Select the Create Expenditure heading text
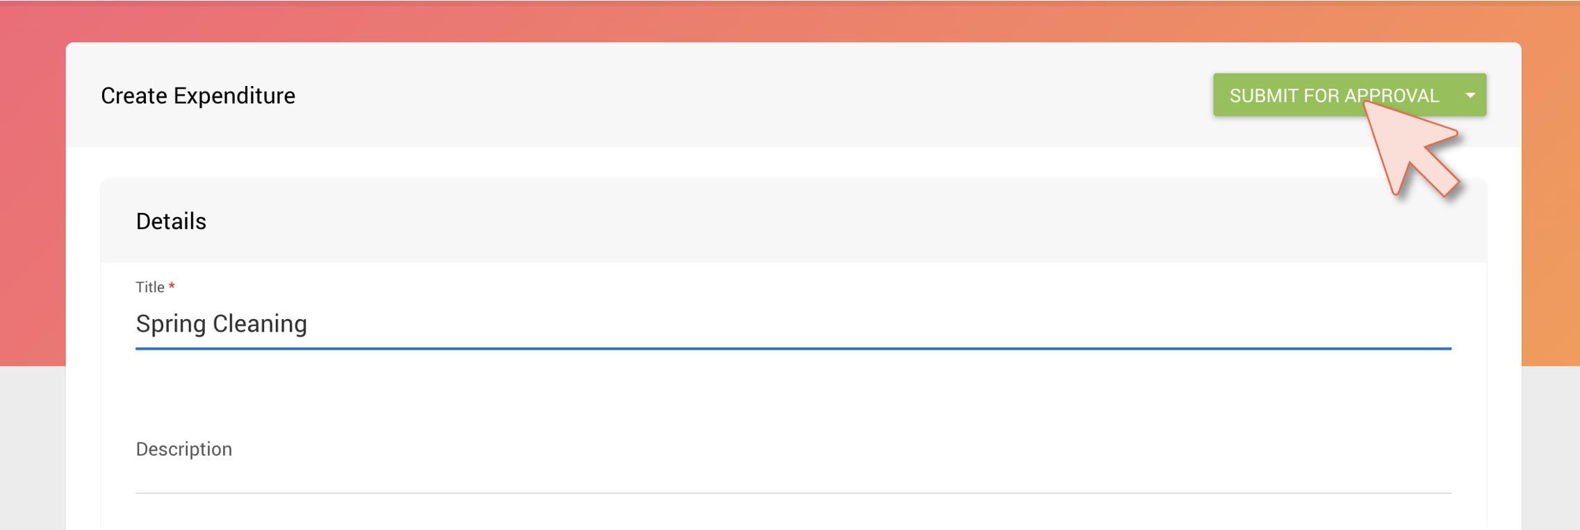1580x530 pixels. point(198,96)
